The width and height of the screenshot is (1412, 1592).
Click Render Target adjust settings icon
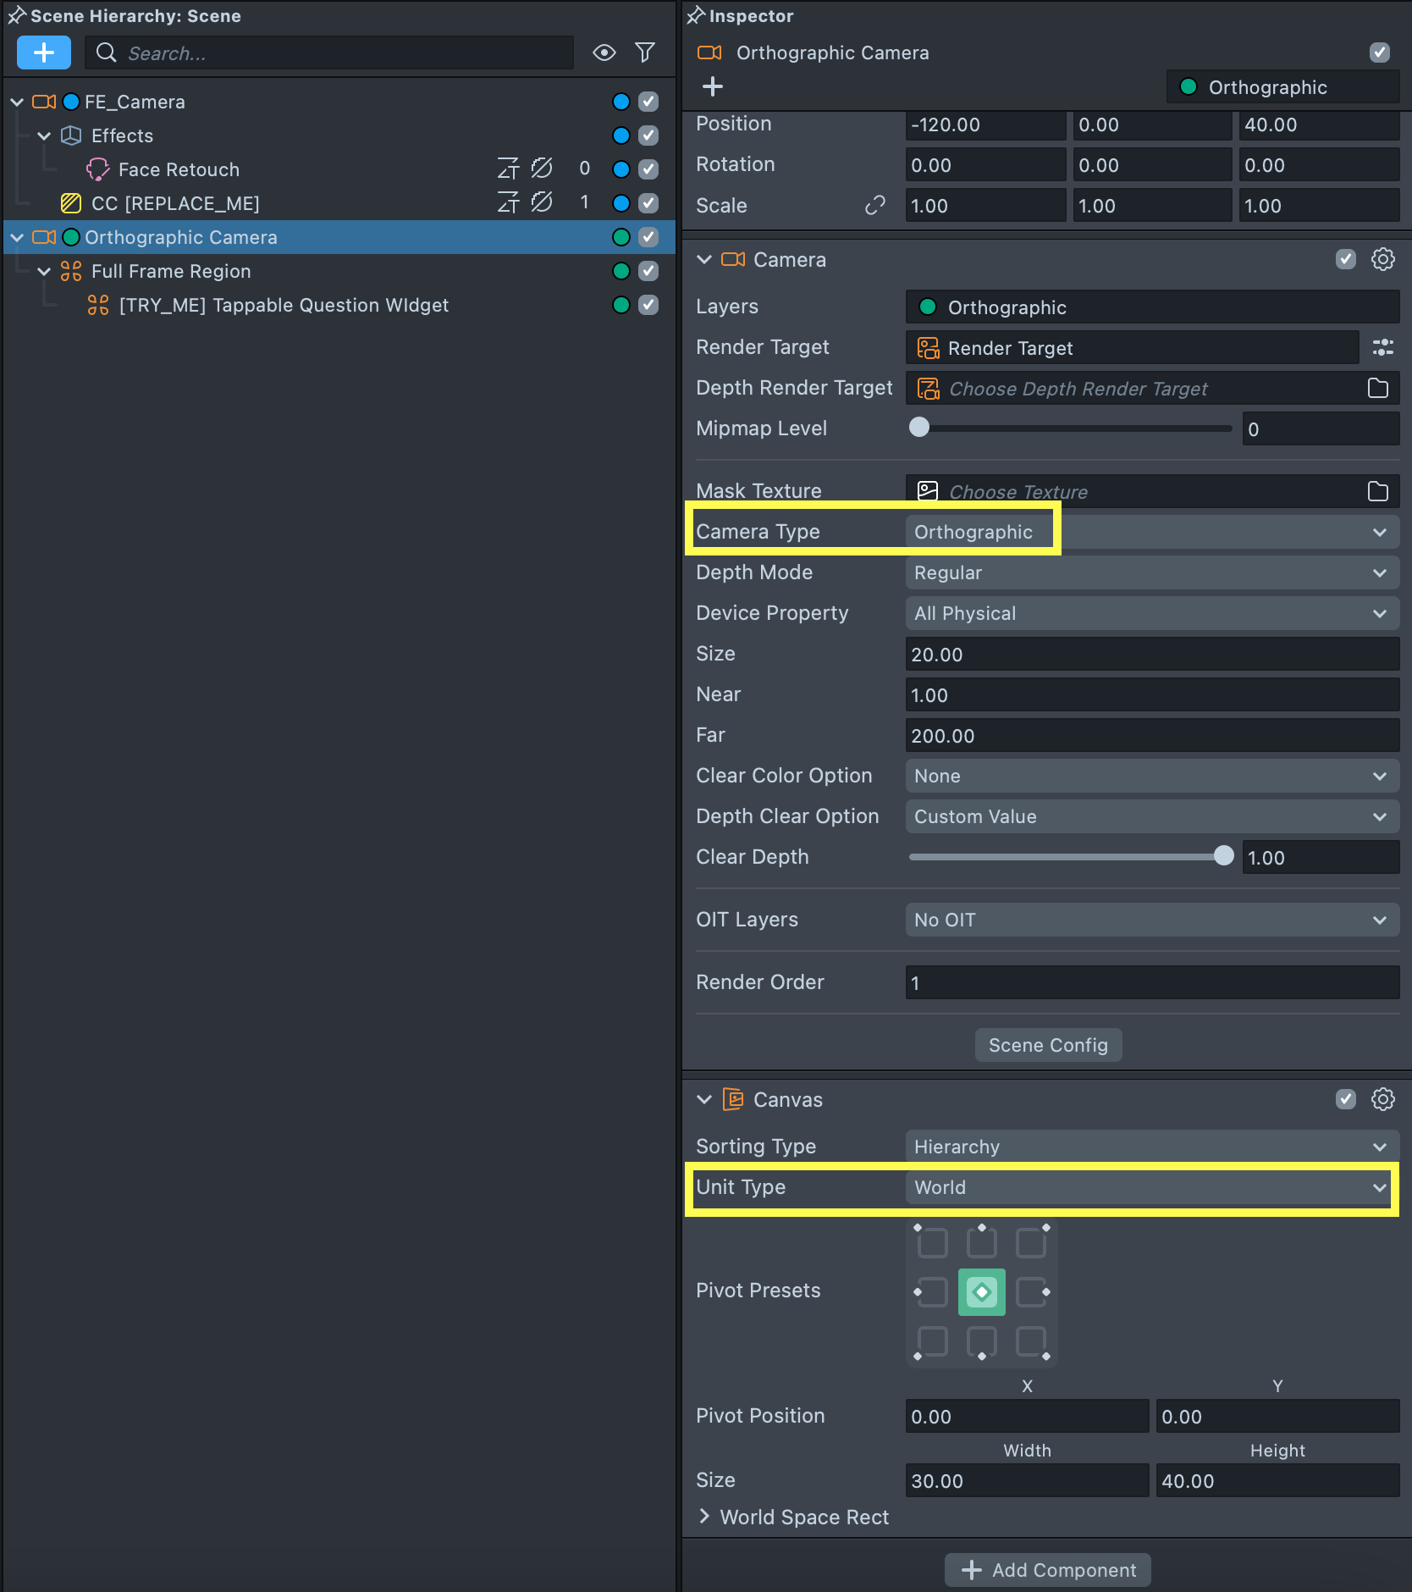tap(1382, 347)
